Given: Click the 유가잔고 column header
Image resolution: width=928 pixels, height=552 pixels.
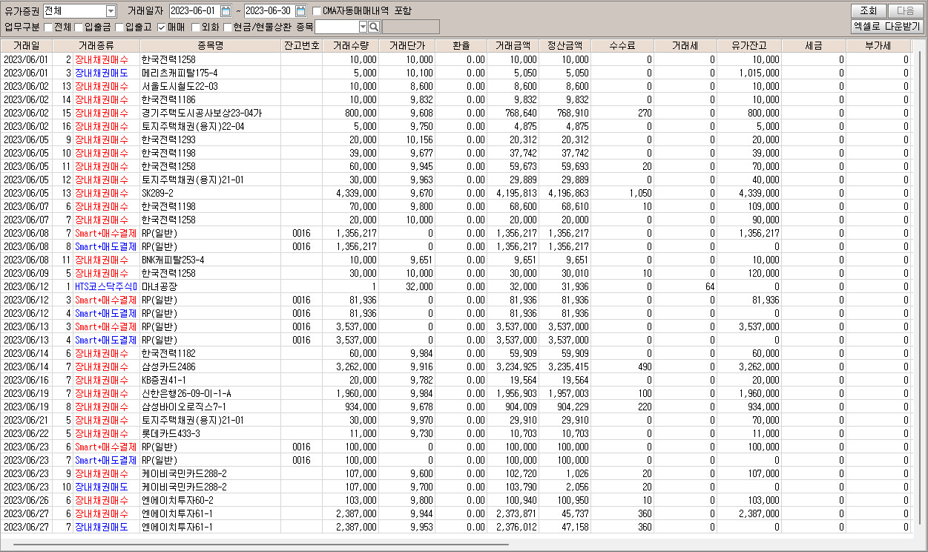Looking at the screenshot, I should pyautogui.click(x=749, y=46).
